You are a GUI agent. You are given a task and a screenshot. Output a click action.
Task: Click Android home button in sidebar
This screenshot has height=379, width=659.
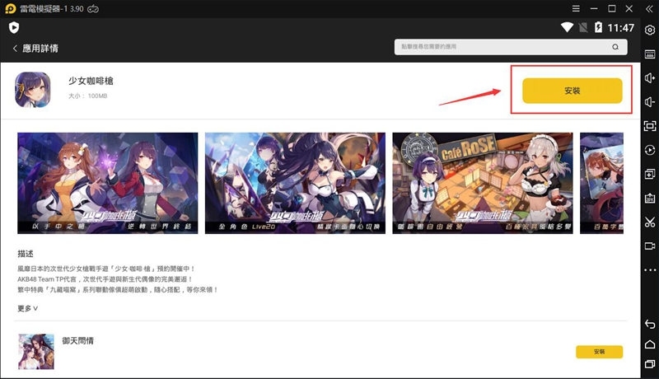(x=650, y=344)
